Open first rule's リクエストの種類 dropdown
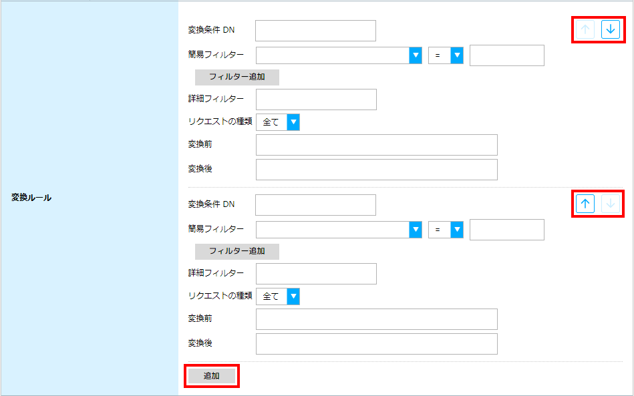 [x=278, y=122]
